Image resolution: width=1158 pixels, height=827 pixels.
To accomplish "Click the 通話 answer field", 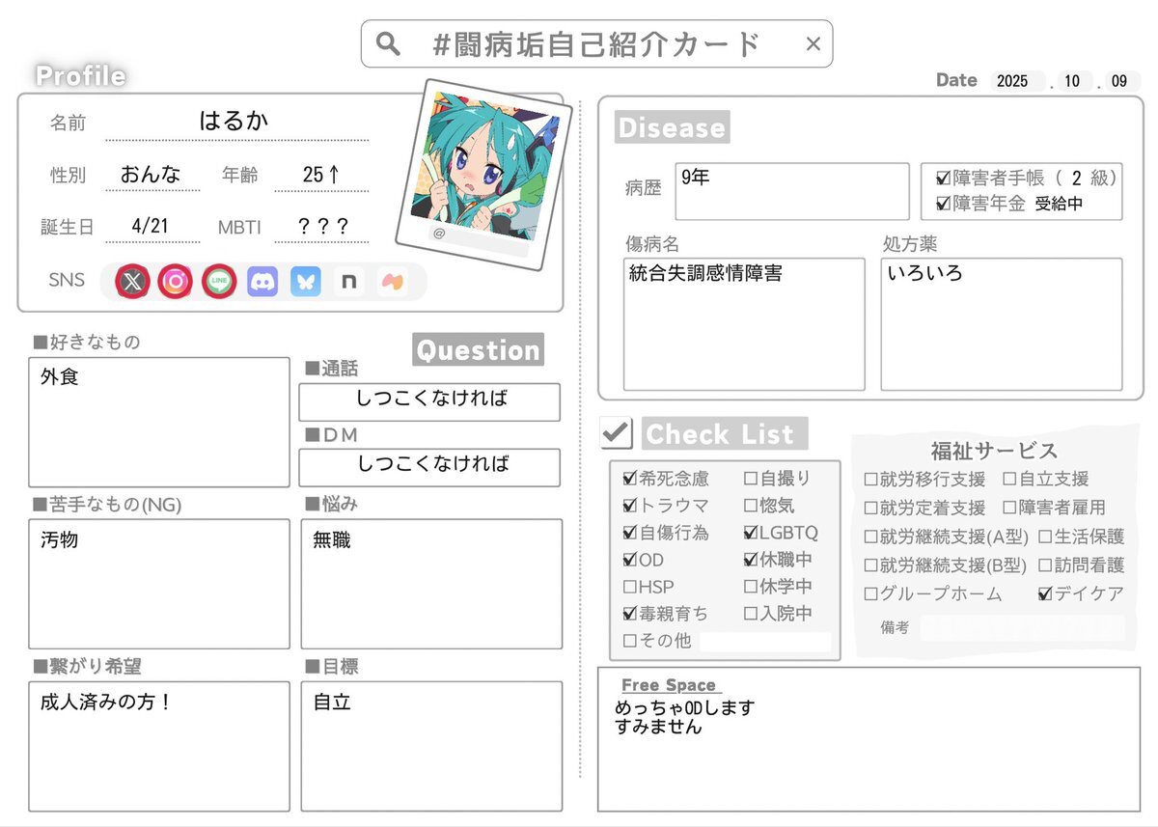I will pyautogui.click(x=429, y=401).
